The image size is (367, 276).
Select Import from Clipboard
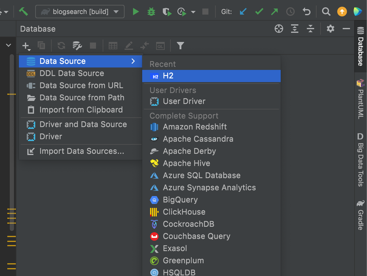(81, 110)
